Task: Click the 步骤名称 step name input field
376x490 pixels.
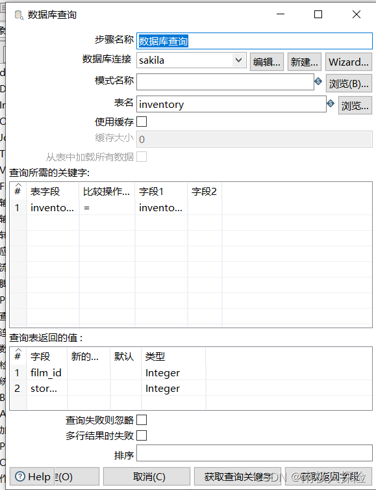Action: [255, 41]
